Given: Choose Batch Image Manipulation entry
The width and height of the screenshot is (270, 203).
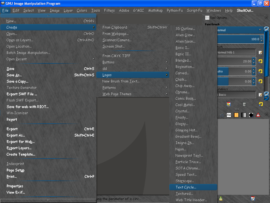Looking at the screenshot, I should (x=48, y=53).
